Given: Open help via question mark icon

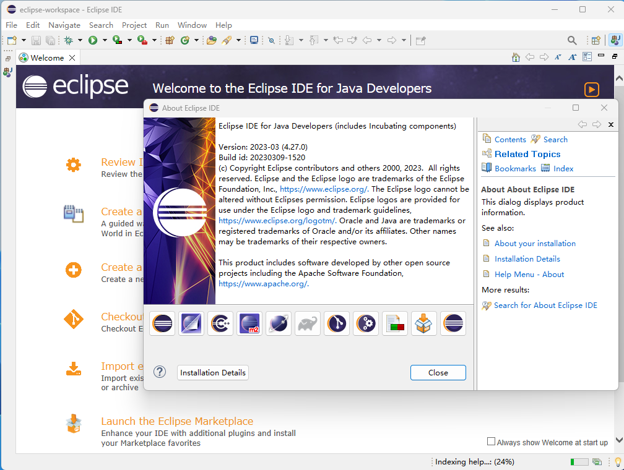Looking at the screenshot, I should pyautogui.click(x=160, y=372).
